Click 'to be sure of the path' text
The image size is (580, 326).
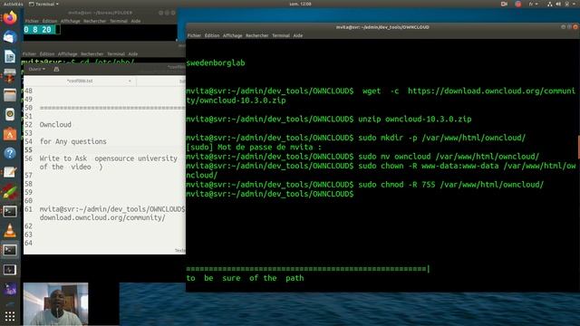pos(245,278)
